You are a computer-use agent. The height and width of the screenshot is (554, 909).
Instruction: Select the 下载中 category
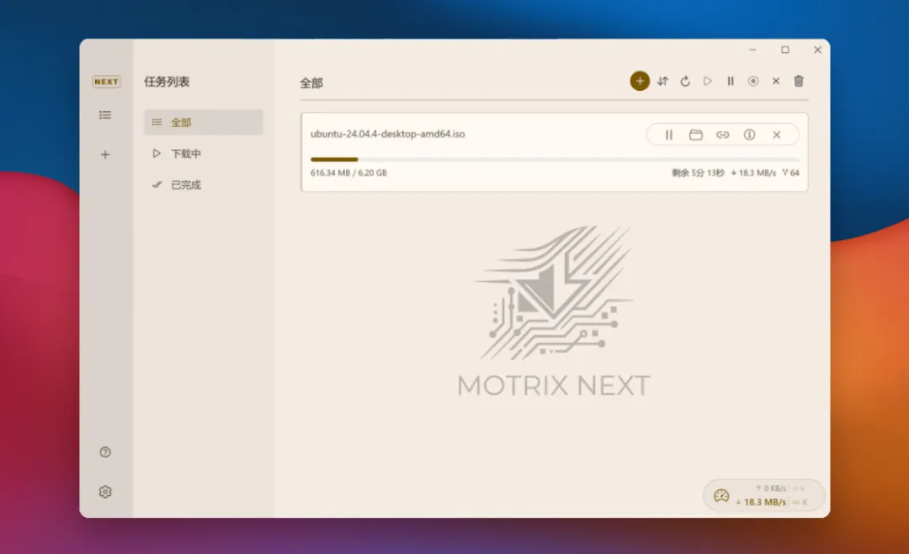pos(204,154)
